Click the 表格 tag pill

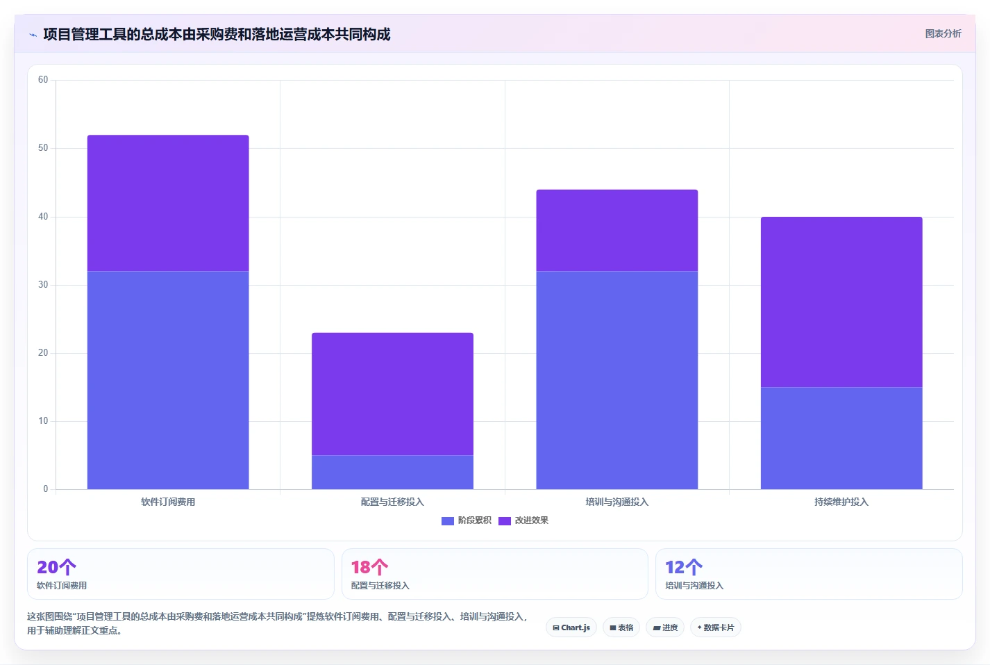pyautogui.click(x=621, y=627)
